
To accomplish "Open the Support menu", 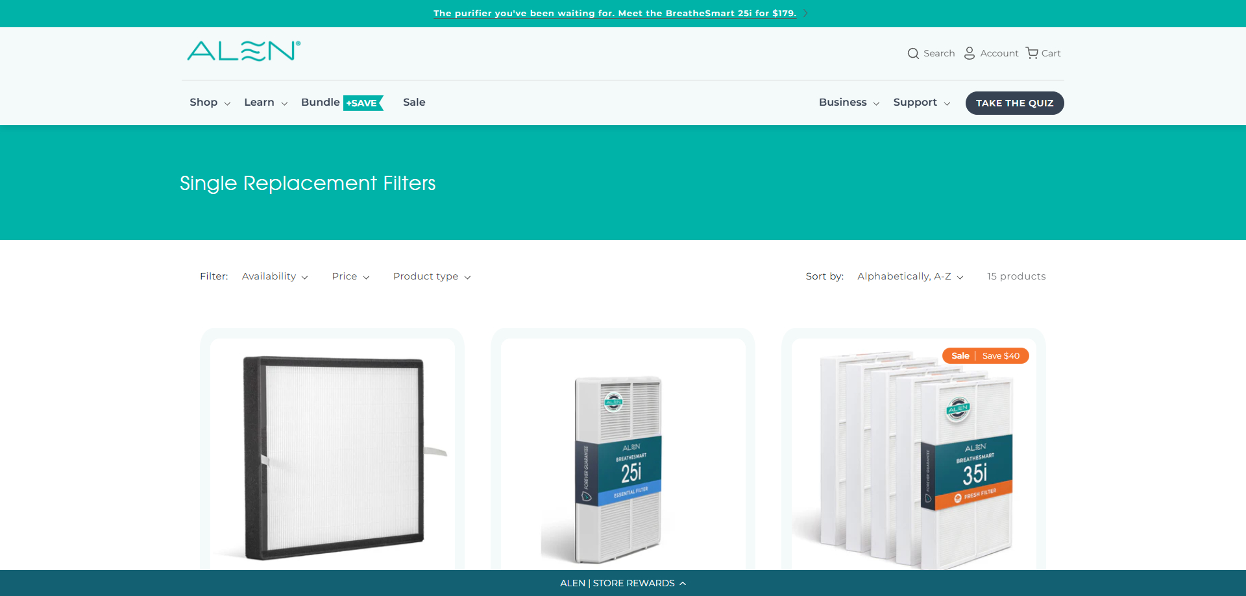I will coord(922,102).
